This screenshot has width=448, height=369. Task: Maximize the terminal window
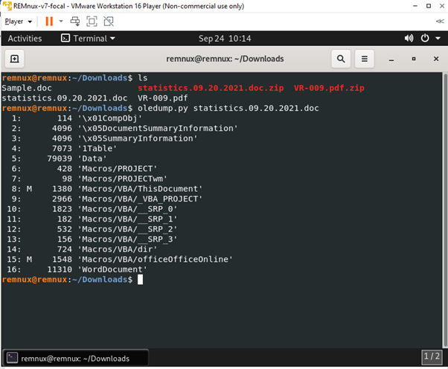414,59
